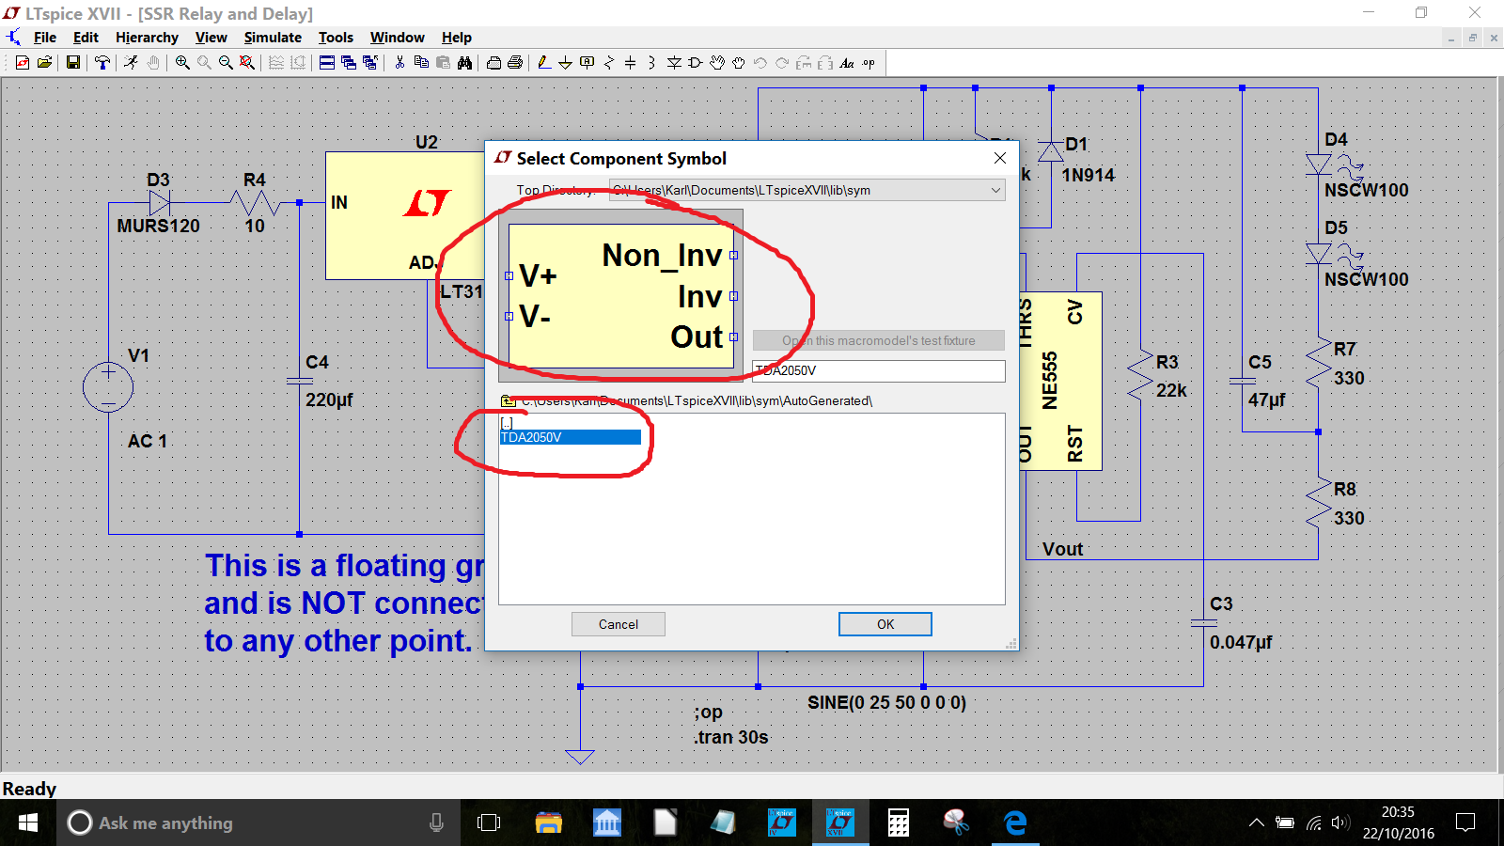Click the 'SINE(0 25 50 0 0 0)' text
Screen dimensions: 1504x846
(886, 702)
